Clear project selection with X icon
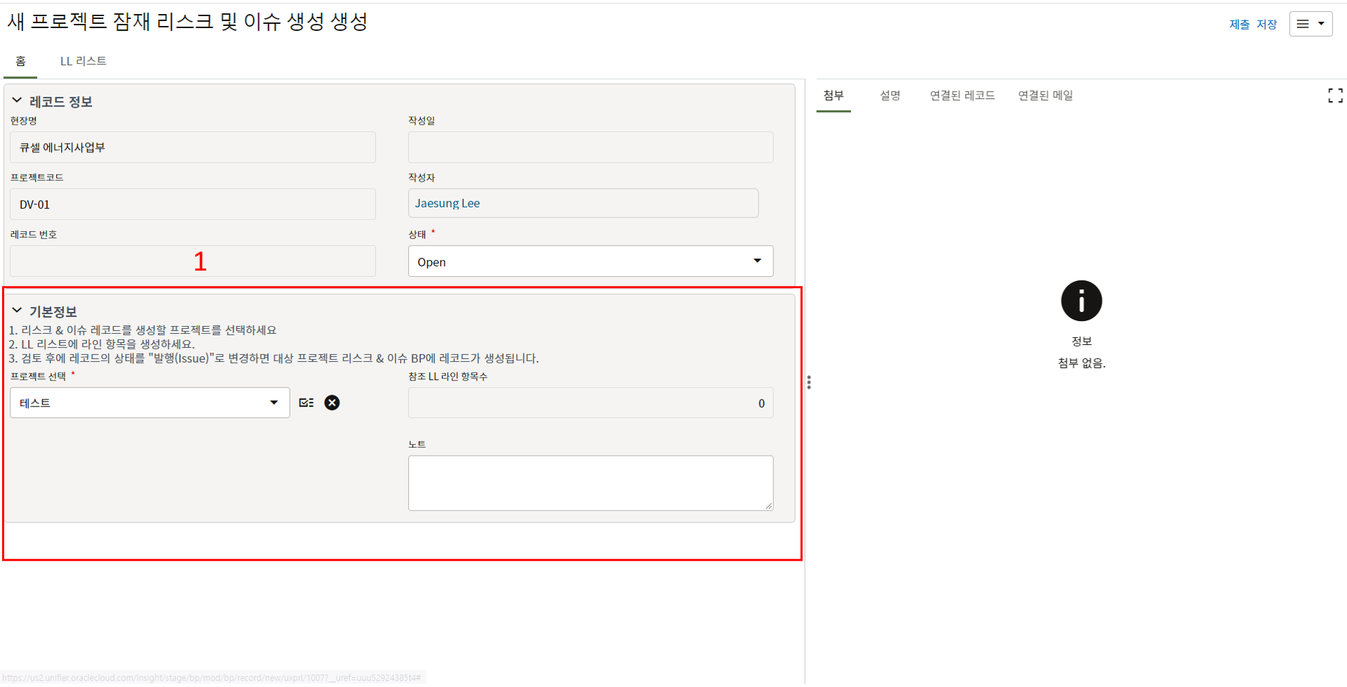1347x687 pixels. point(332,403)
